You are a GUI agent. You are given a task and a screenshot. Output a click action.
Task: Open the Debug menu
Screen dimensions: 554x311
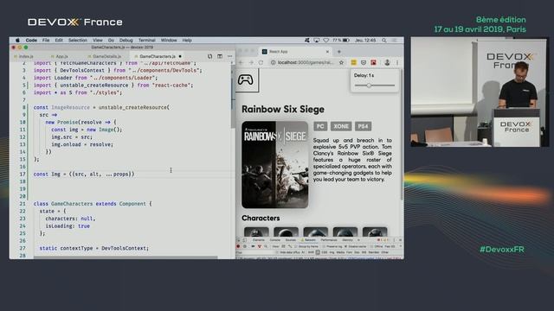pyautogui.click(x=126, y=41)
